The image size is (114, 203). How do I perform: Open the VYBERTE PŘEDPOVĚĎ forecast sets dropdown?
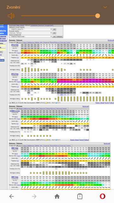coord(31,37)
